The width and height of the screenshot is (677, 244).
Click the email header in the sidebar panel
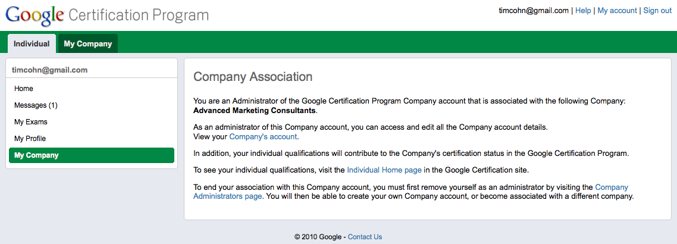[x=49, y=70]
